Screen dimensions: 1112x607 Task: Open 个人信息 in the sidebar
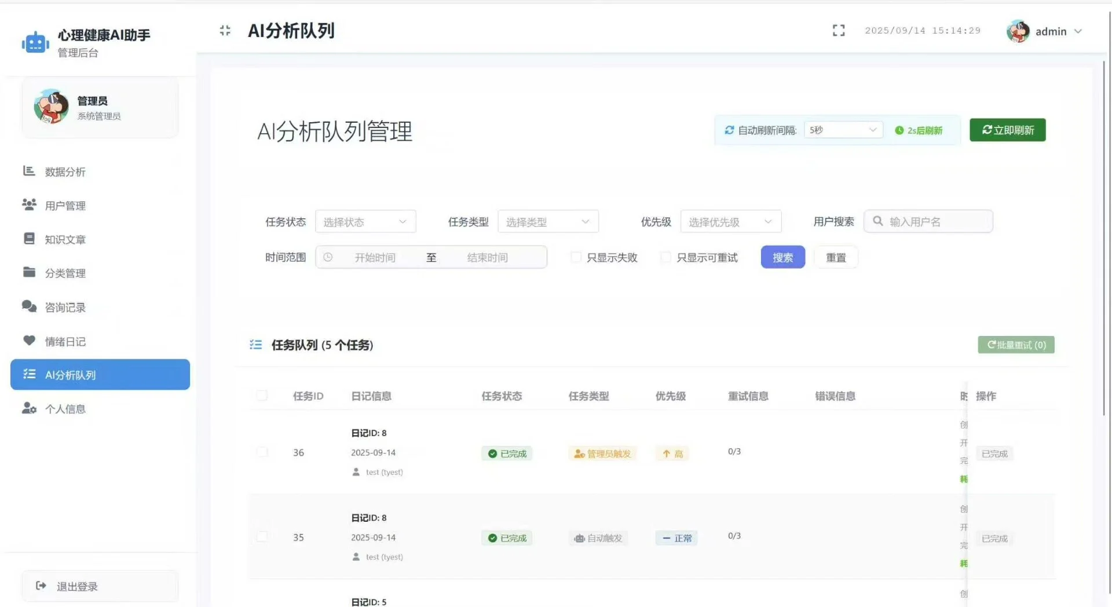click(64, 408)
